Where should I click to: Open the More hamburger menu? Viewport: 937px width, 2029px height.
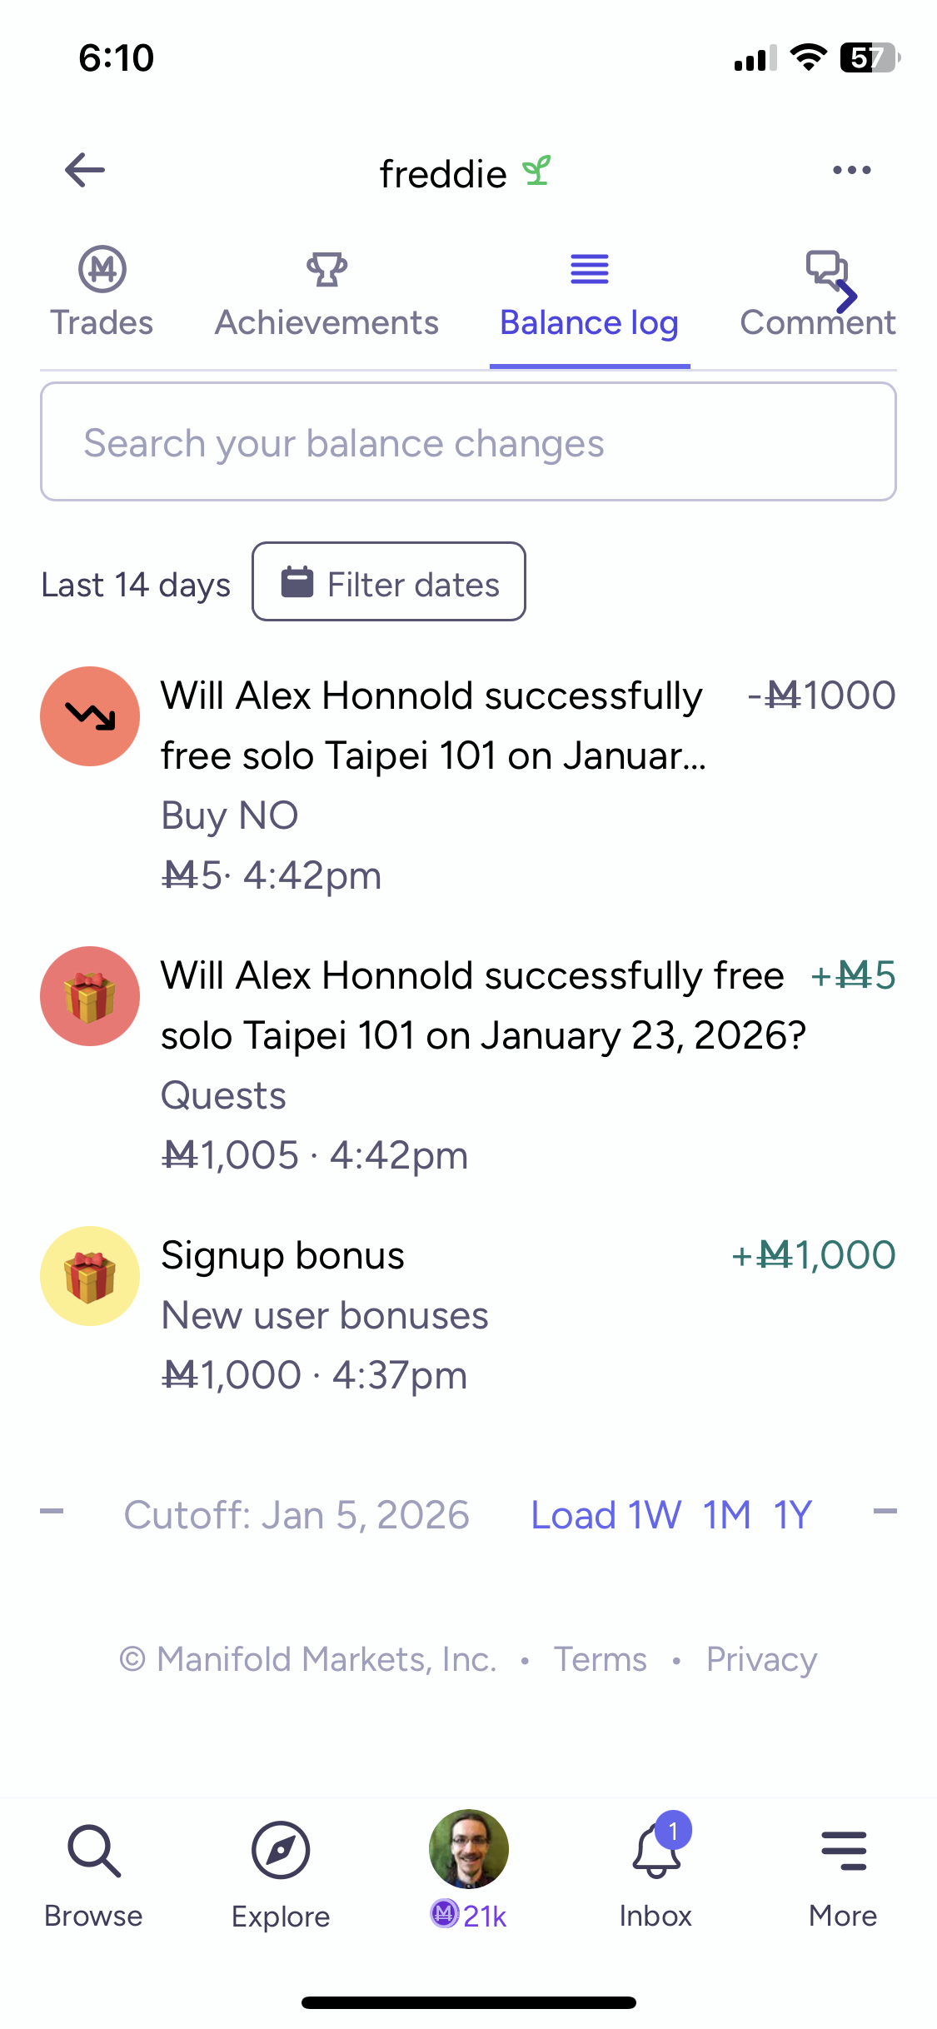[843, 1852]
